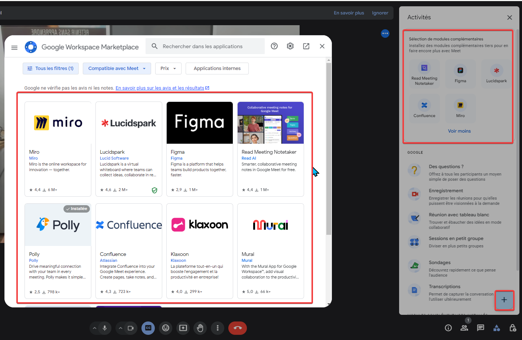Toggle the raise hand button
This screenshot has height=340, width=522.
point(200,328)
